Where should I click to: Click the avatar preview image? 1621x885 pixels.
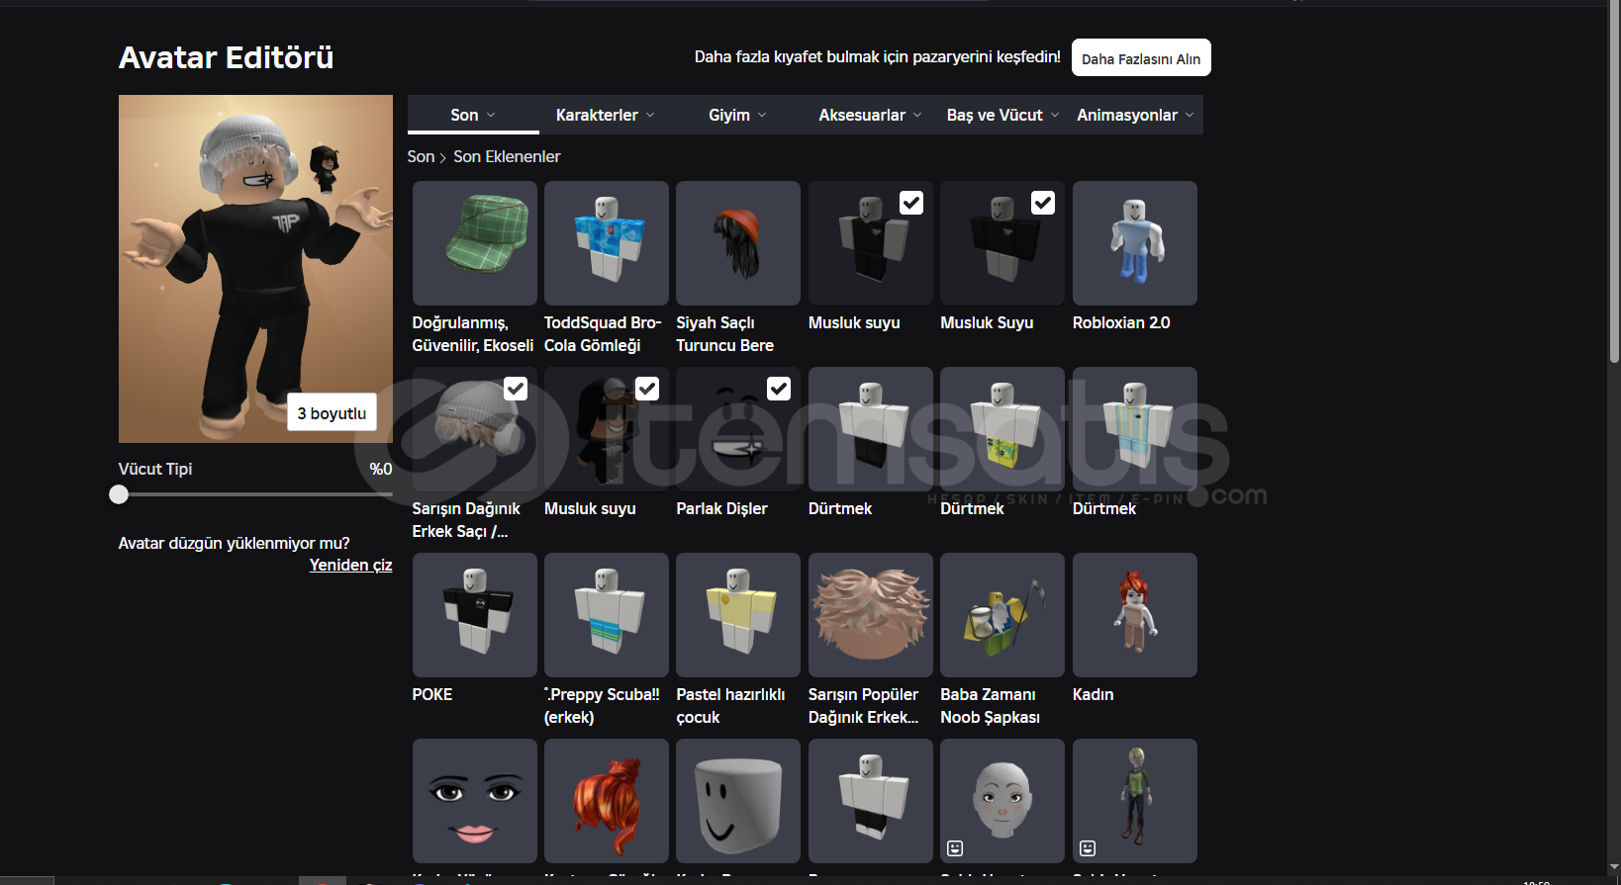(x=255, y=269)
